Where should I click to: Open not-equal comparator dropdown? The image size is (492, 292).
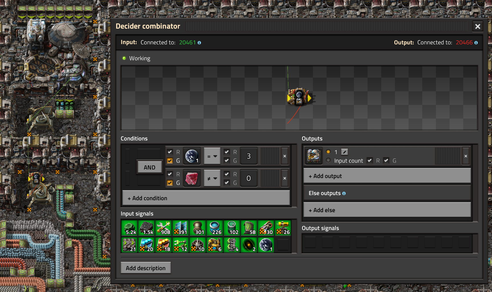coord(212,178)
